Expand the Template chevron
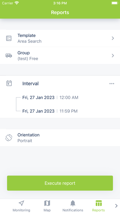Screen dimensions: 120x213 click(113, 38)
